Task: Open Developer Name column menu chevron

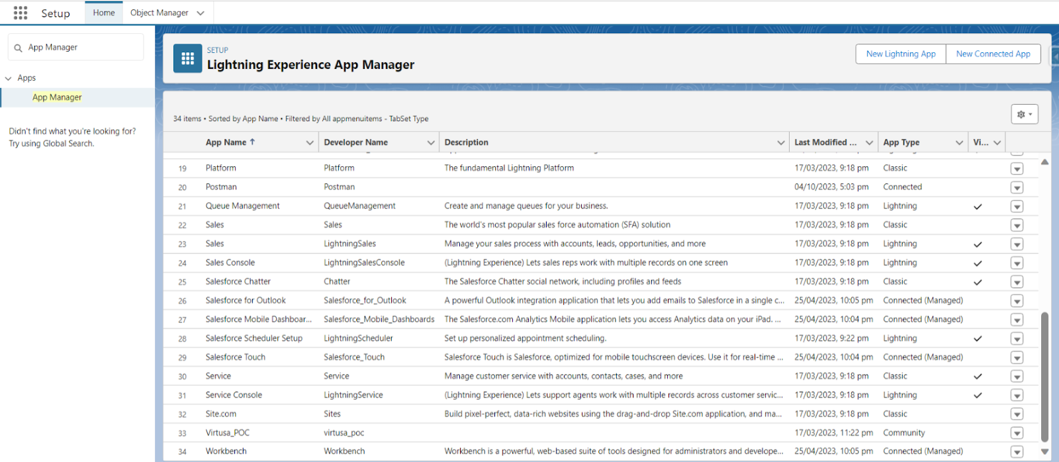Action: tap(431, 142)
